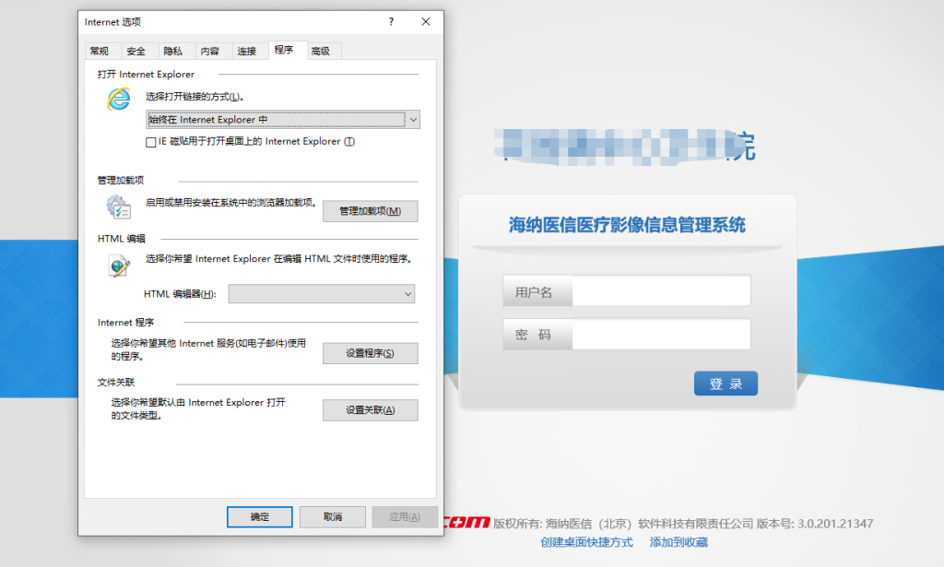Click the 登录 button on login page
This screenshot has height=567, width=944.
point(726,384)
